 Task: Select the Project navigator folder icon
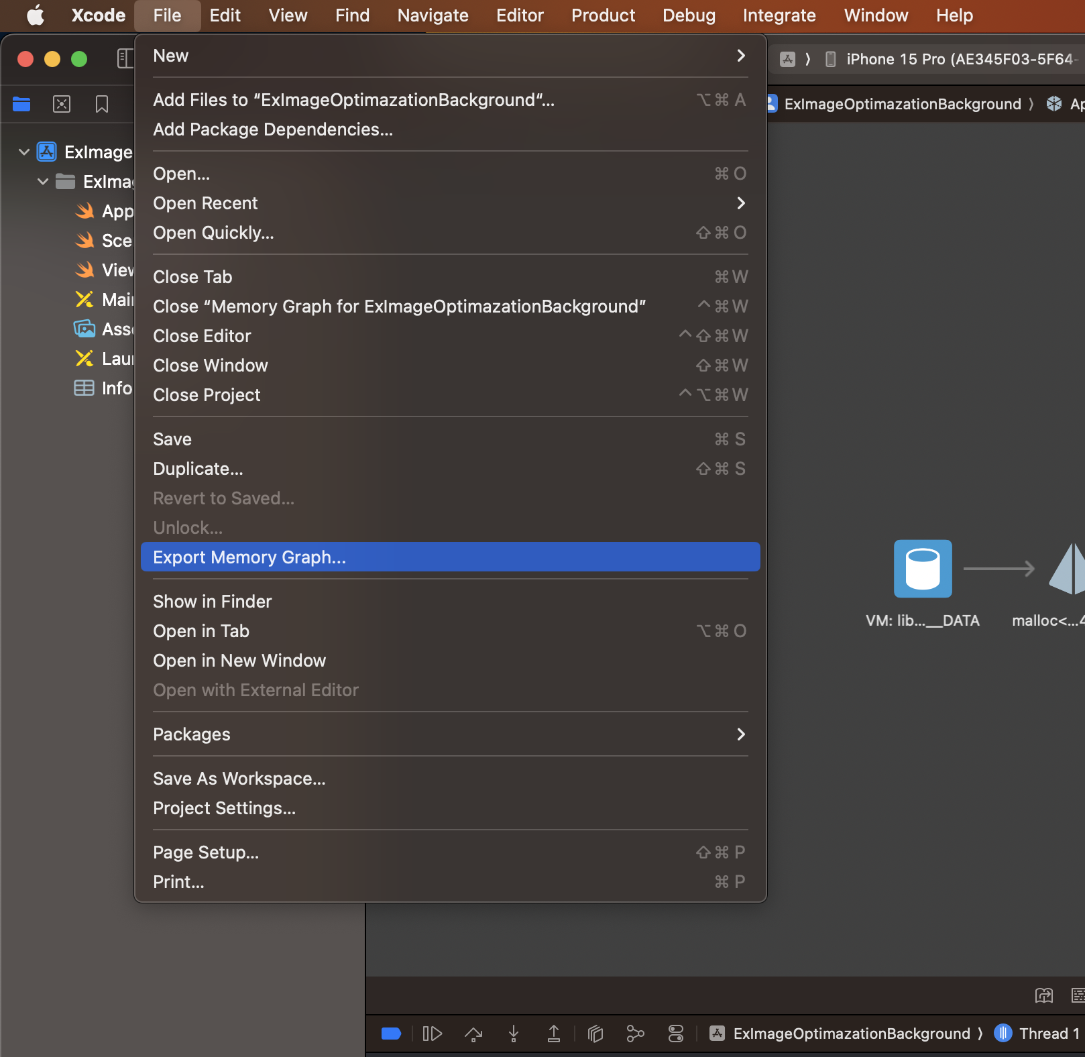click(21, 104)
